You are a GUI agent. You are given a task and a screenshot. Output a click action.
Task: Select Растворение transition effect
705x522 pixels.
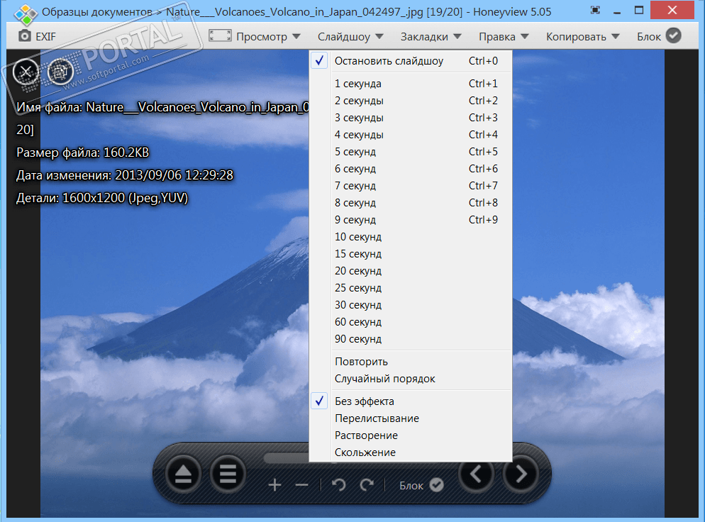(x=411, y=435)
